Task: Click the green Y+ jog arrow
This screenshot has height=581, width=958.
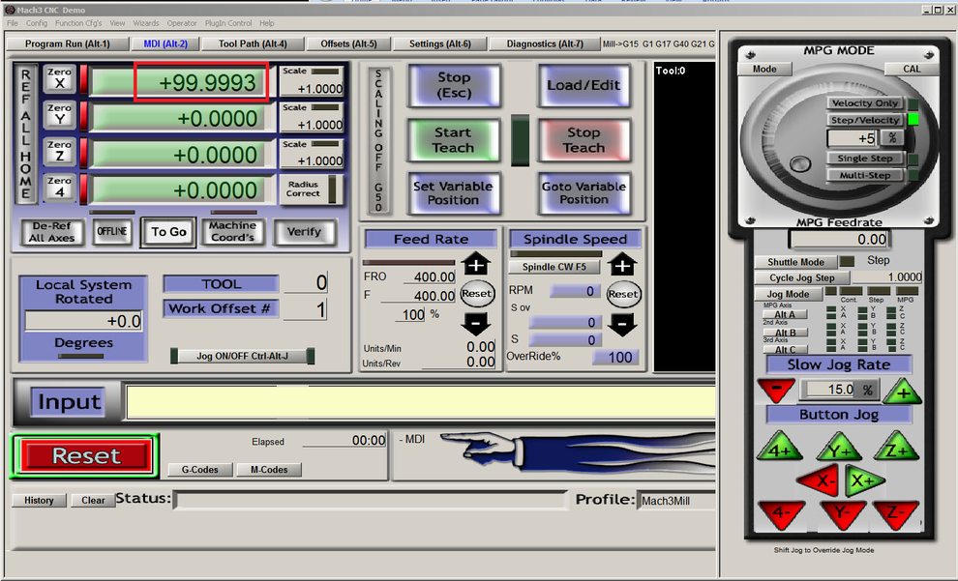Action: [x=839, y=450]
